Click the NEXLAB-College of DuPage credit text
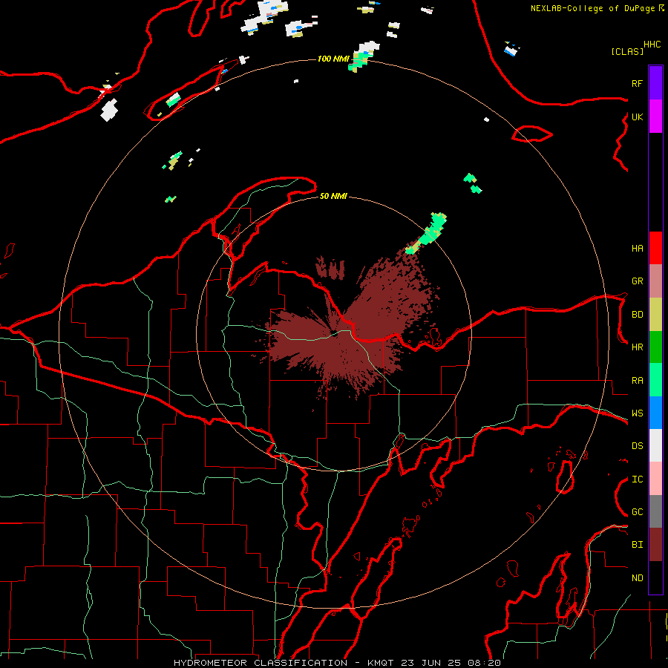668x668 pixels. (592, 8)
